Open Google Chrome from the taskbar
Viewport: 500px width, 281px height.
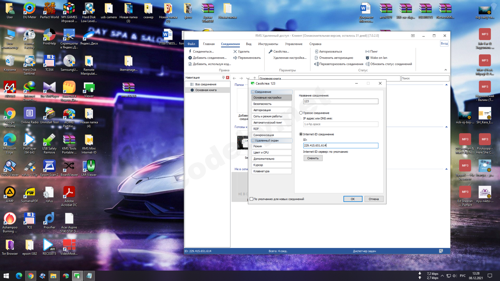pos(31,276)
